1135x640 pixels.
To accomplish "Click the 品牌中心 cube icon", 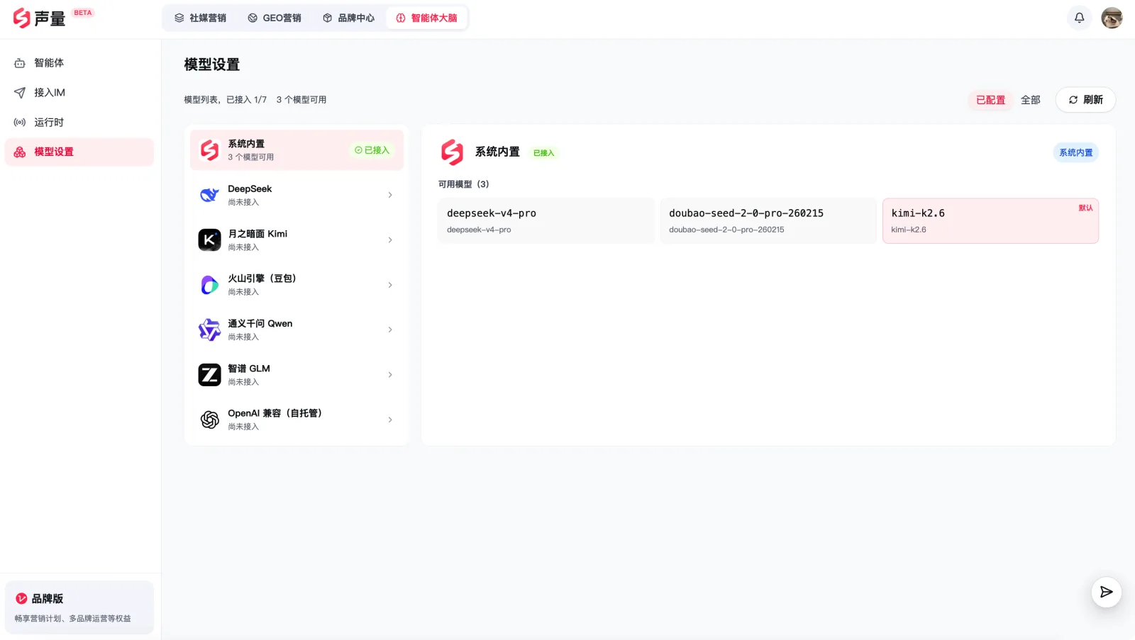I will [x=327, y=18].
